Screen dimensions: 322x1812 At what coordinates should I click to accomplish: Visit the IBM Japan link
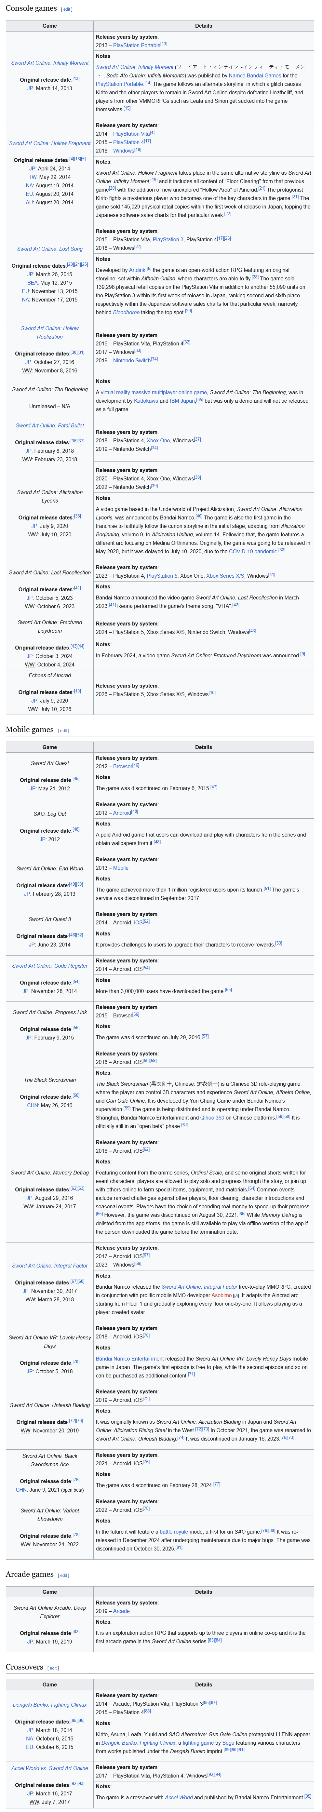tap(182, 401)
